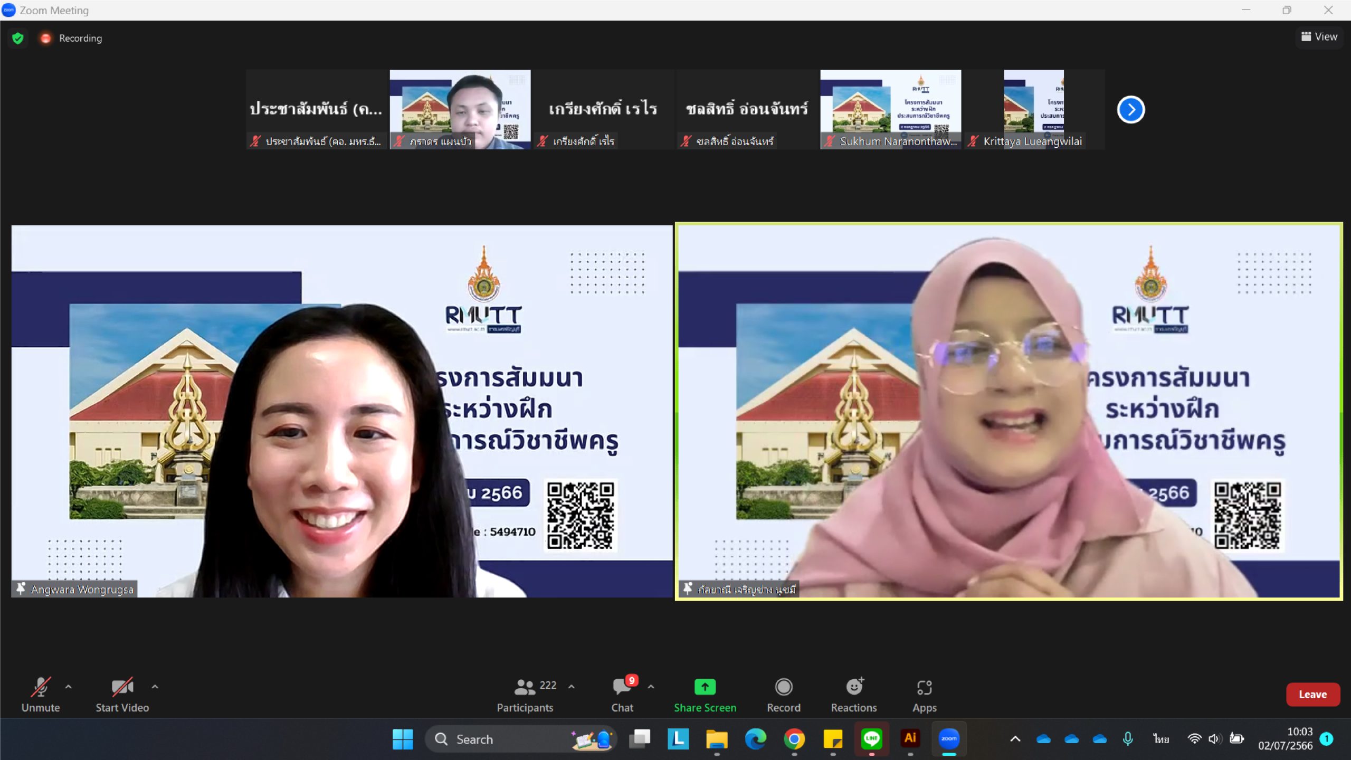Screen dimensions: 1351x760
Task: Open the notification badge showing 1
Action: pyautogui.click(x=1326, y=739)
